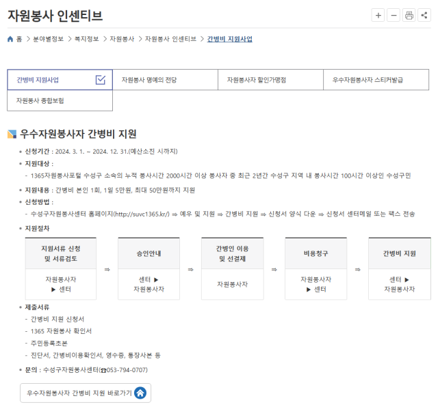
Task: Click the 자원봉사 breadcrumb link
Action: [x=123, y=39]
